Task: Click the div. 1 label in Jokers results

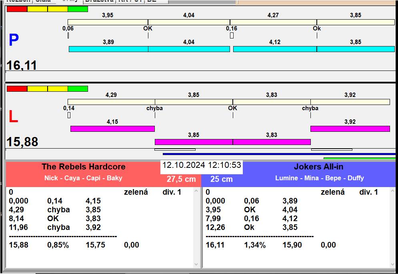Action: click(368, 192)
